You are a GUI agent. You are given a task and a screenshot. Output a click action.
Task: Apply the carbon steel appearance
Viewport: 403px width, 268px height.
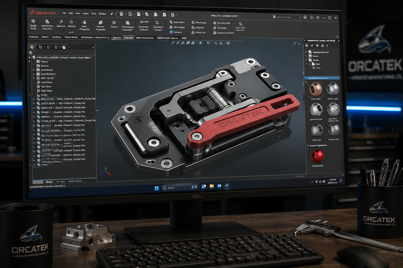tap(316, 91)
